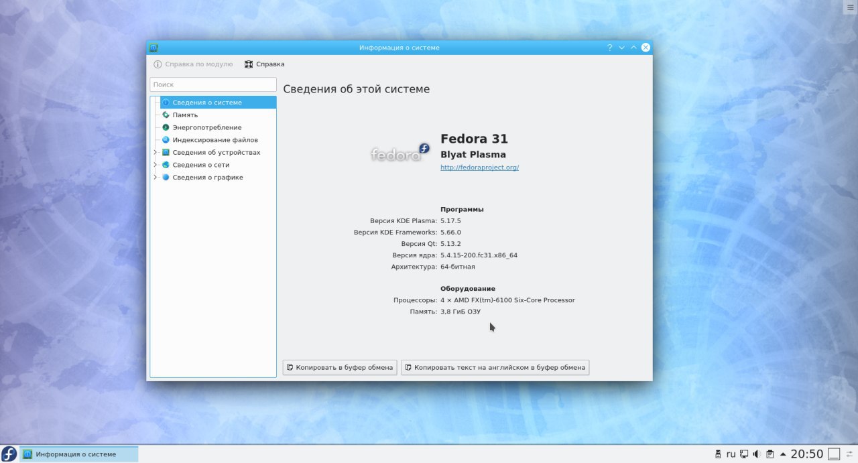Click the Информация о системе taskbar entry
This screenshot has height=463, width=858.
click(x=79, y=454)
